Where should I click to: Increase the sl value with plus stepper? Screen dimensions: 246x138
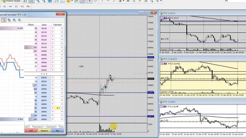36,127
